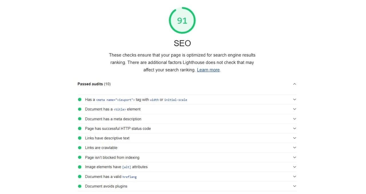The height and width of the screenshot is (194, 366).
Task: Expand the HTTP status code audit chevron
Action: click(x=295, y=129)
